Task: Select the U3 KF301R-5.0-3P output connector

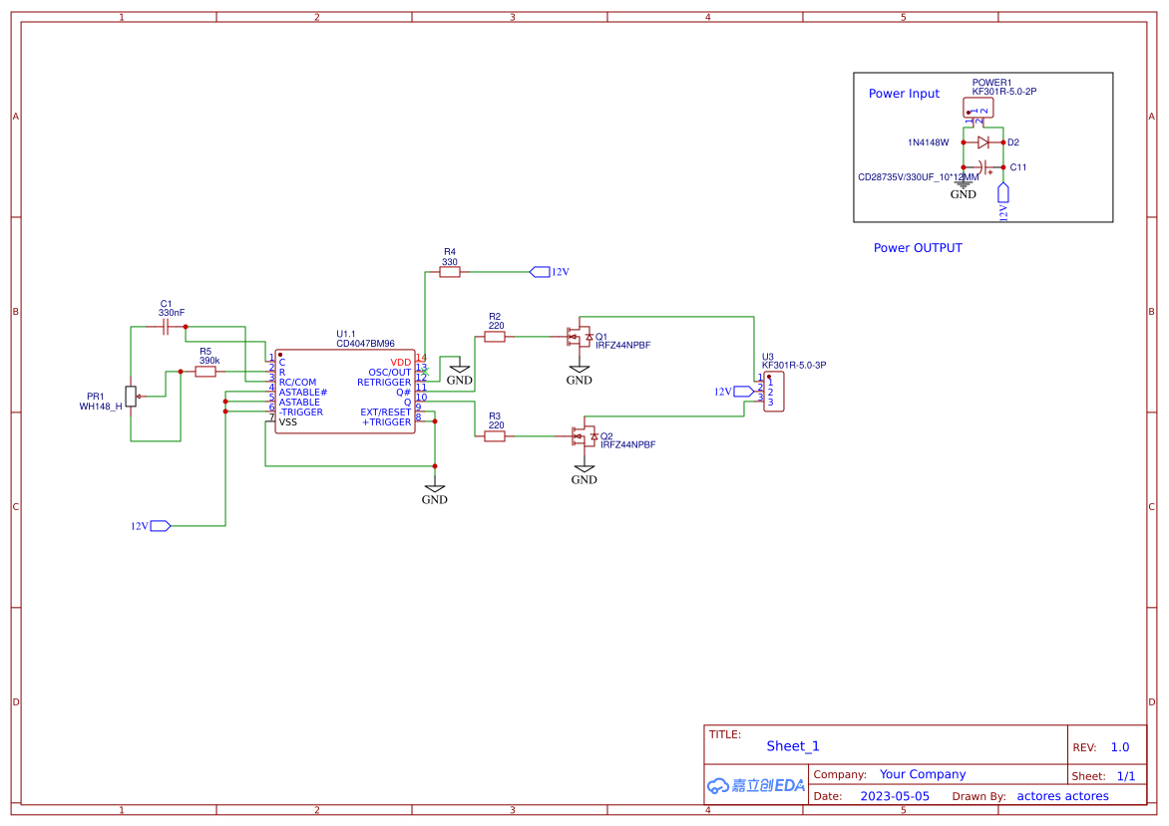Action: (x=776, y=392)
